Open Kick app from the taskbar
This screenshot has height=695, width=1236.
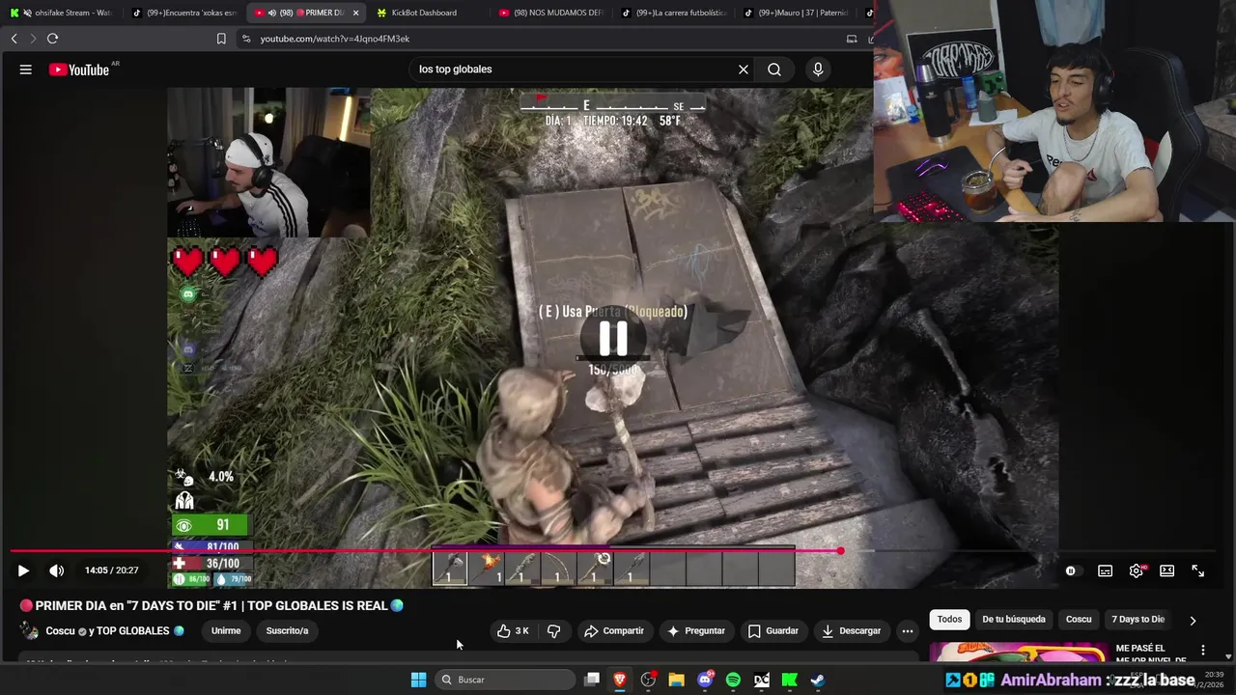789,680
